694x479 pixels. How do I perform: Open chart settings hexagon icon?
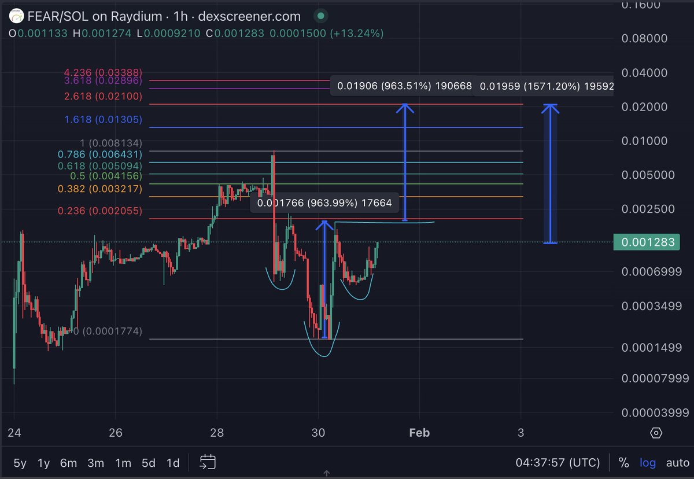(656, 433)
